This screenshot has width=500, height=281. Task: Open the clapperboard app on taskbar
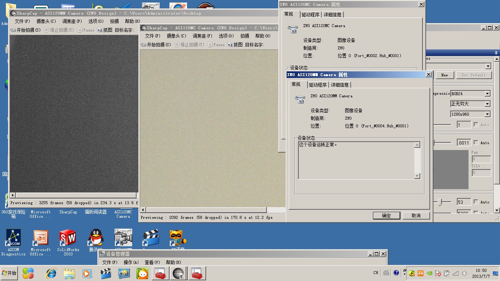tap(106, 273)
